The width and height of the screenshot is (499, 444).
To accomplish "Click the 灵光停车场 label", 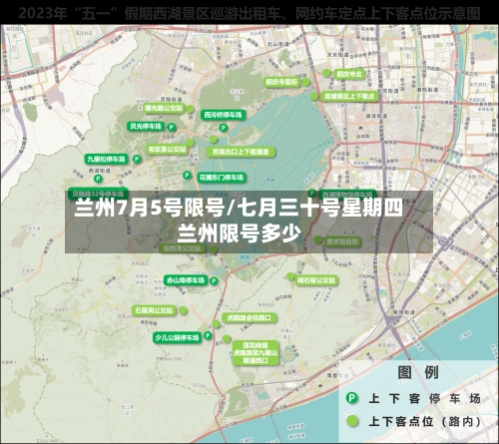I will click(146, 126).
